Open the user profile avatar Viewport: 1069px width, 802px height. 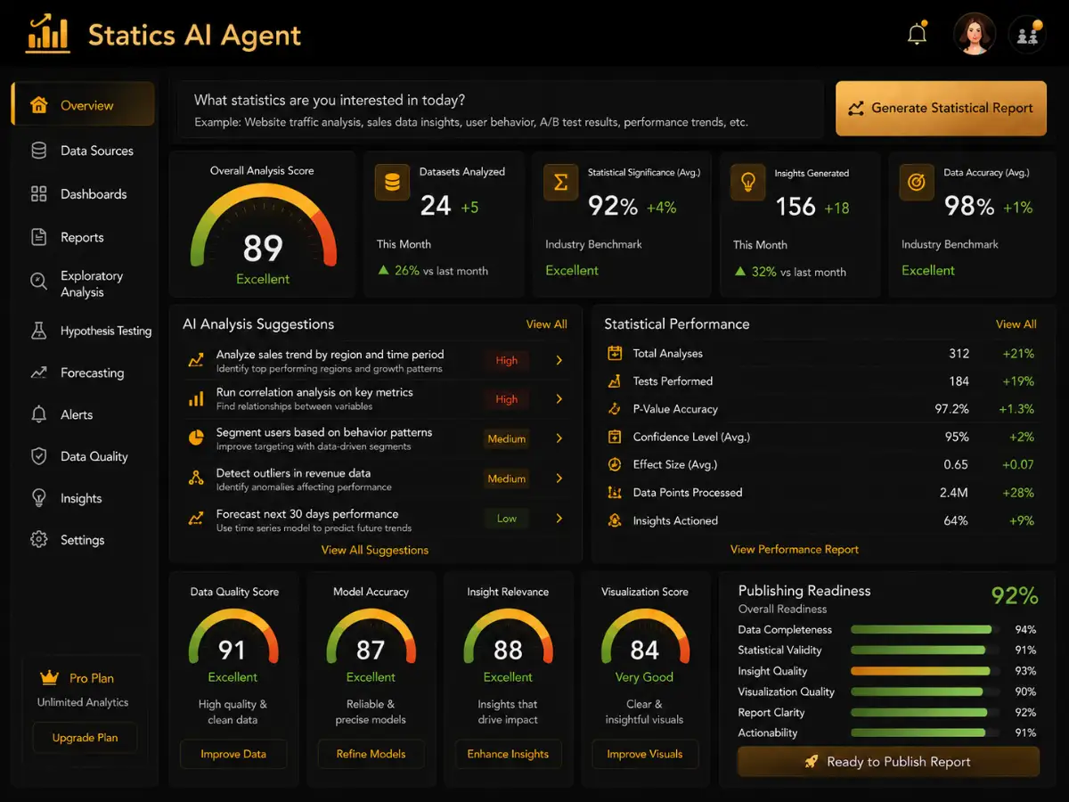pyautogui.click(x=974, y=35)
